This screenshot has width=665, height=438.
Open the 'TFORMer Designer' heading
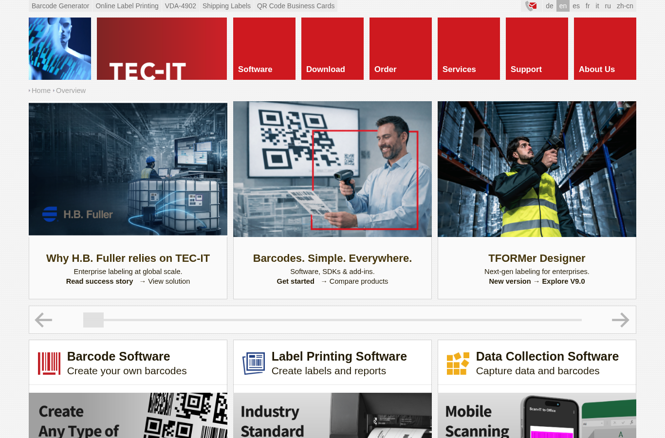click(537, 258)
